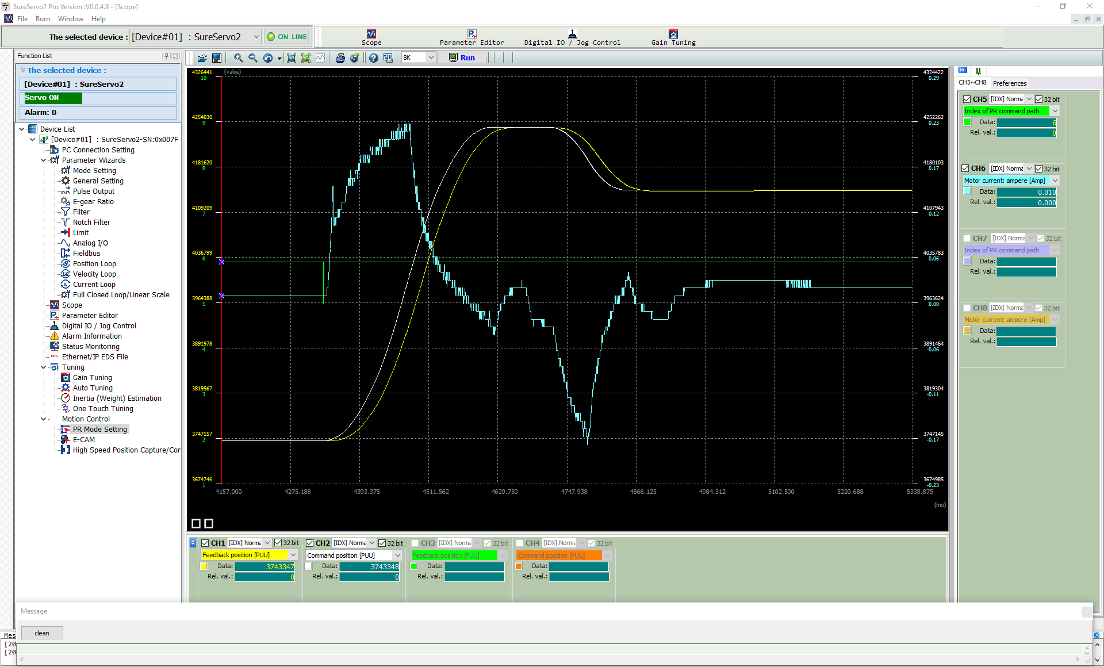Click the clean message button
The image size is (1104, 667).
tap(42, 633)
